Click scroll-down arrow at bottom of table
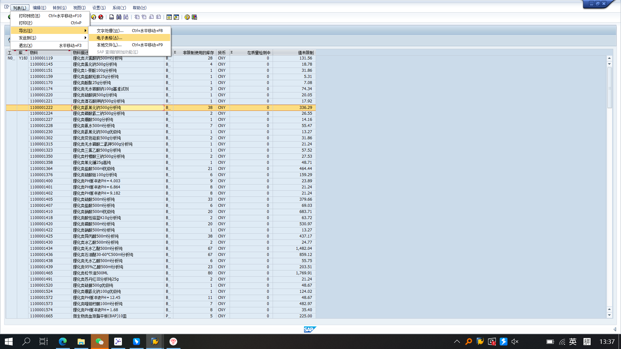The image size is (621, 349). [609, 315]
